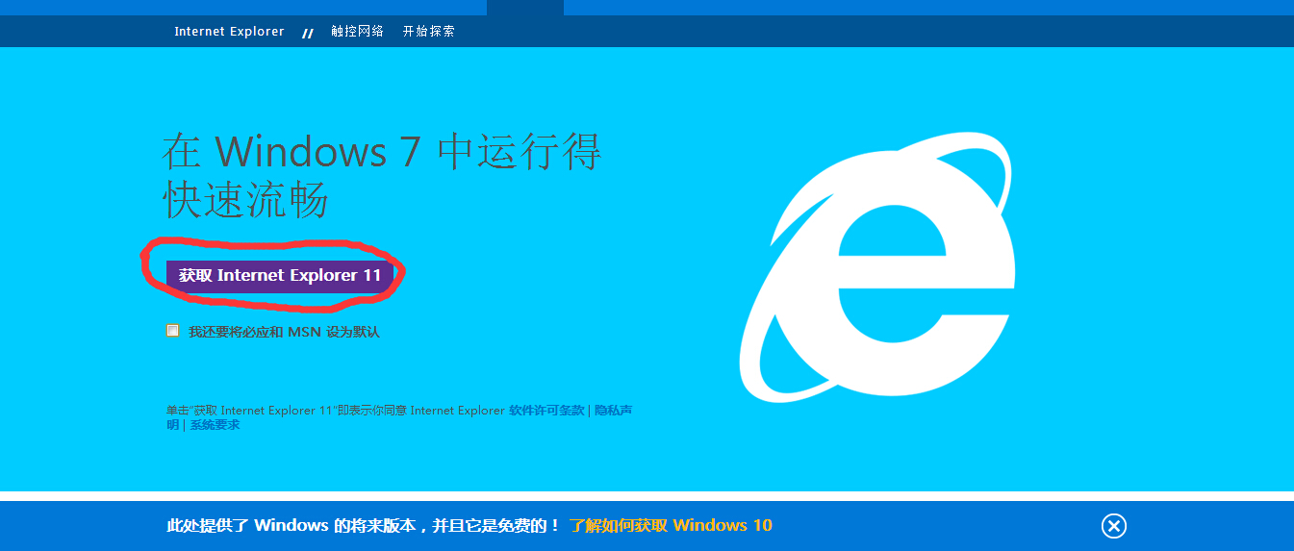The height and width of the screenshot is (551, 1294).
Task: Check the 我还要将必应和 MSN 设为默认 checkbox
Action: pyautogui.click(x=172, y=331)
